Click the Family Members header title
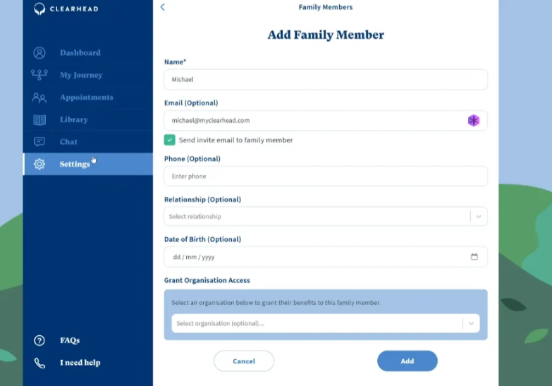Screen dimensions: 552x386 (x=326, y=7)
